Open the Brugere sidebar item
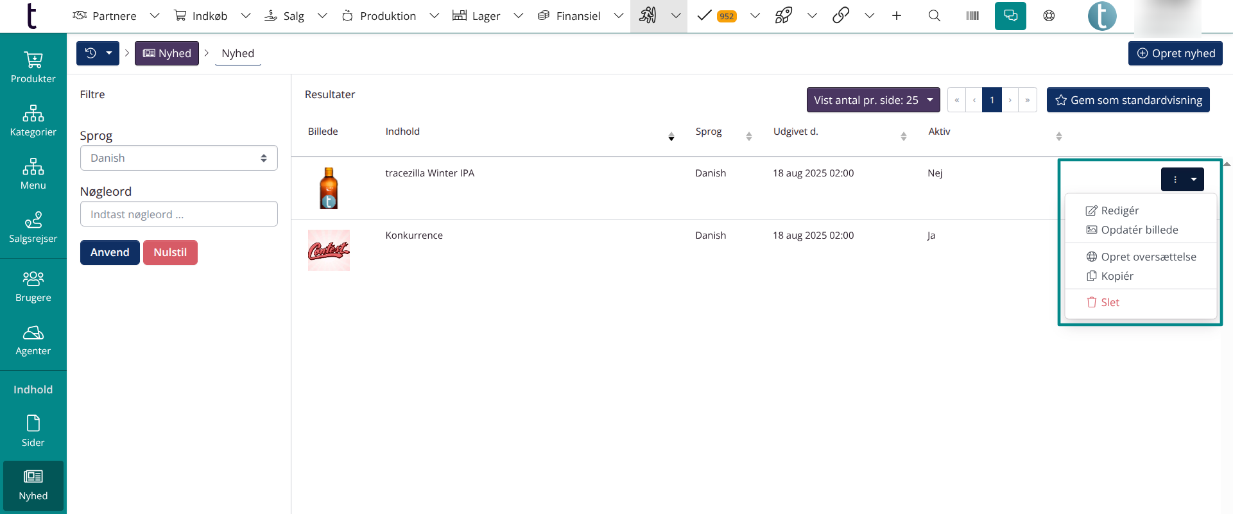The image size is (1233, 514). (33, 286)
